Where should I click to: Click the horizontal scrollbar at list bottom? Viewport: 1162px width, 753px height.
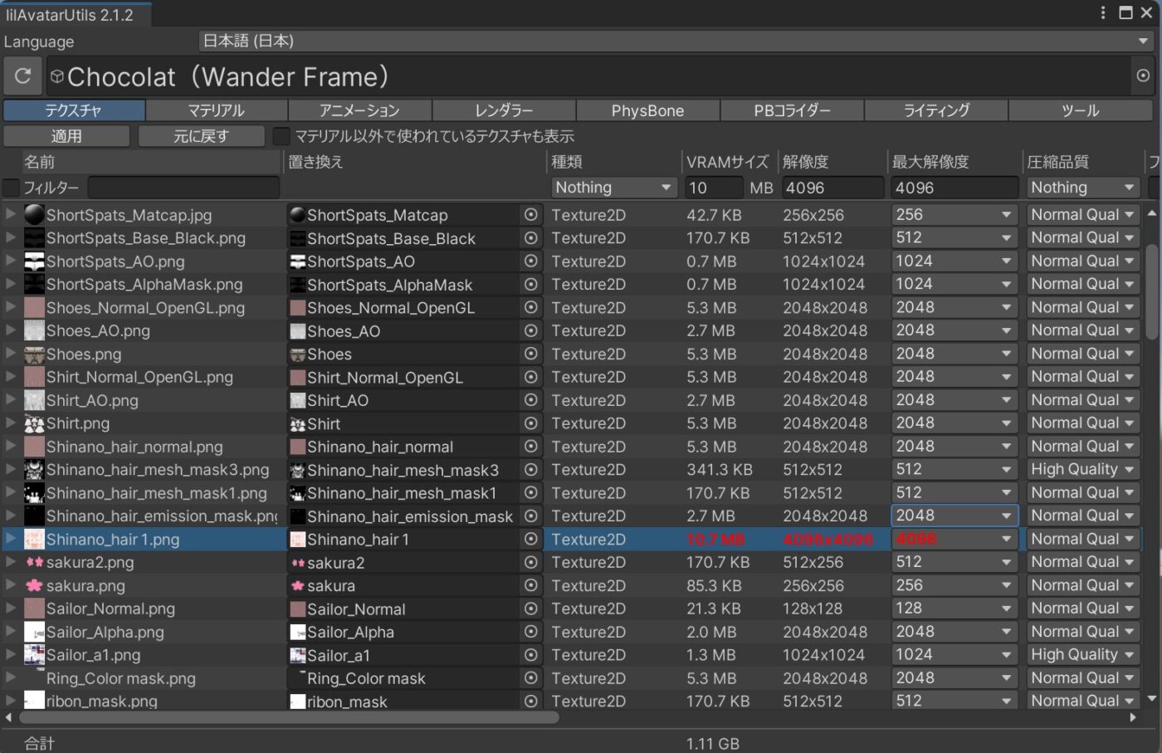(x=290, y=717)
